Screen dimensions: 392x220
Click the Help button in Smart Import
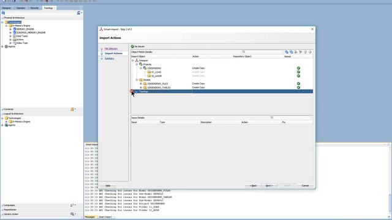click(x=108, y=186)
